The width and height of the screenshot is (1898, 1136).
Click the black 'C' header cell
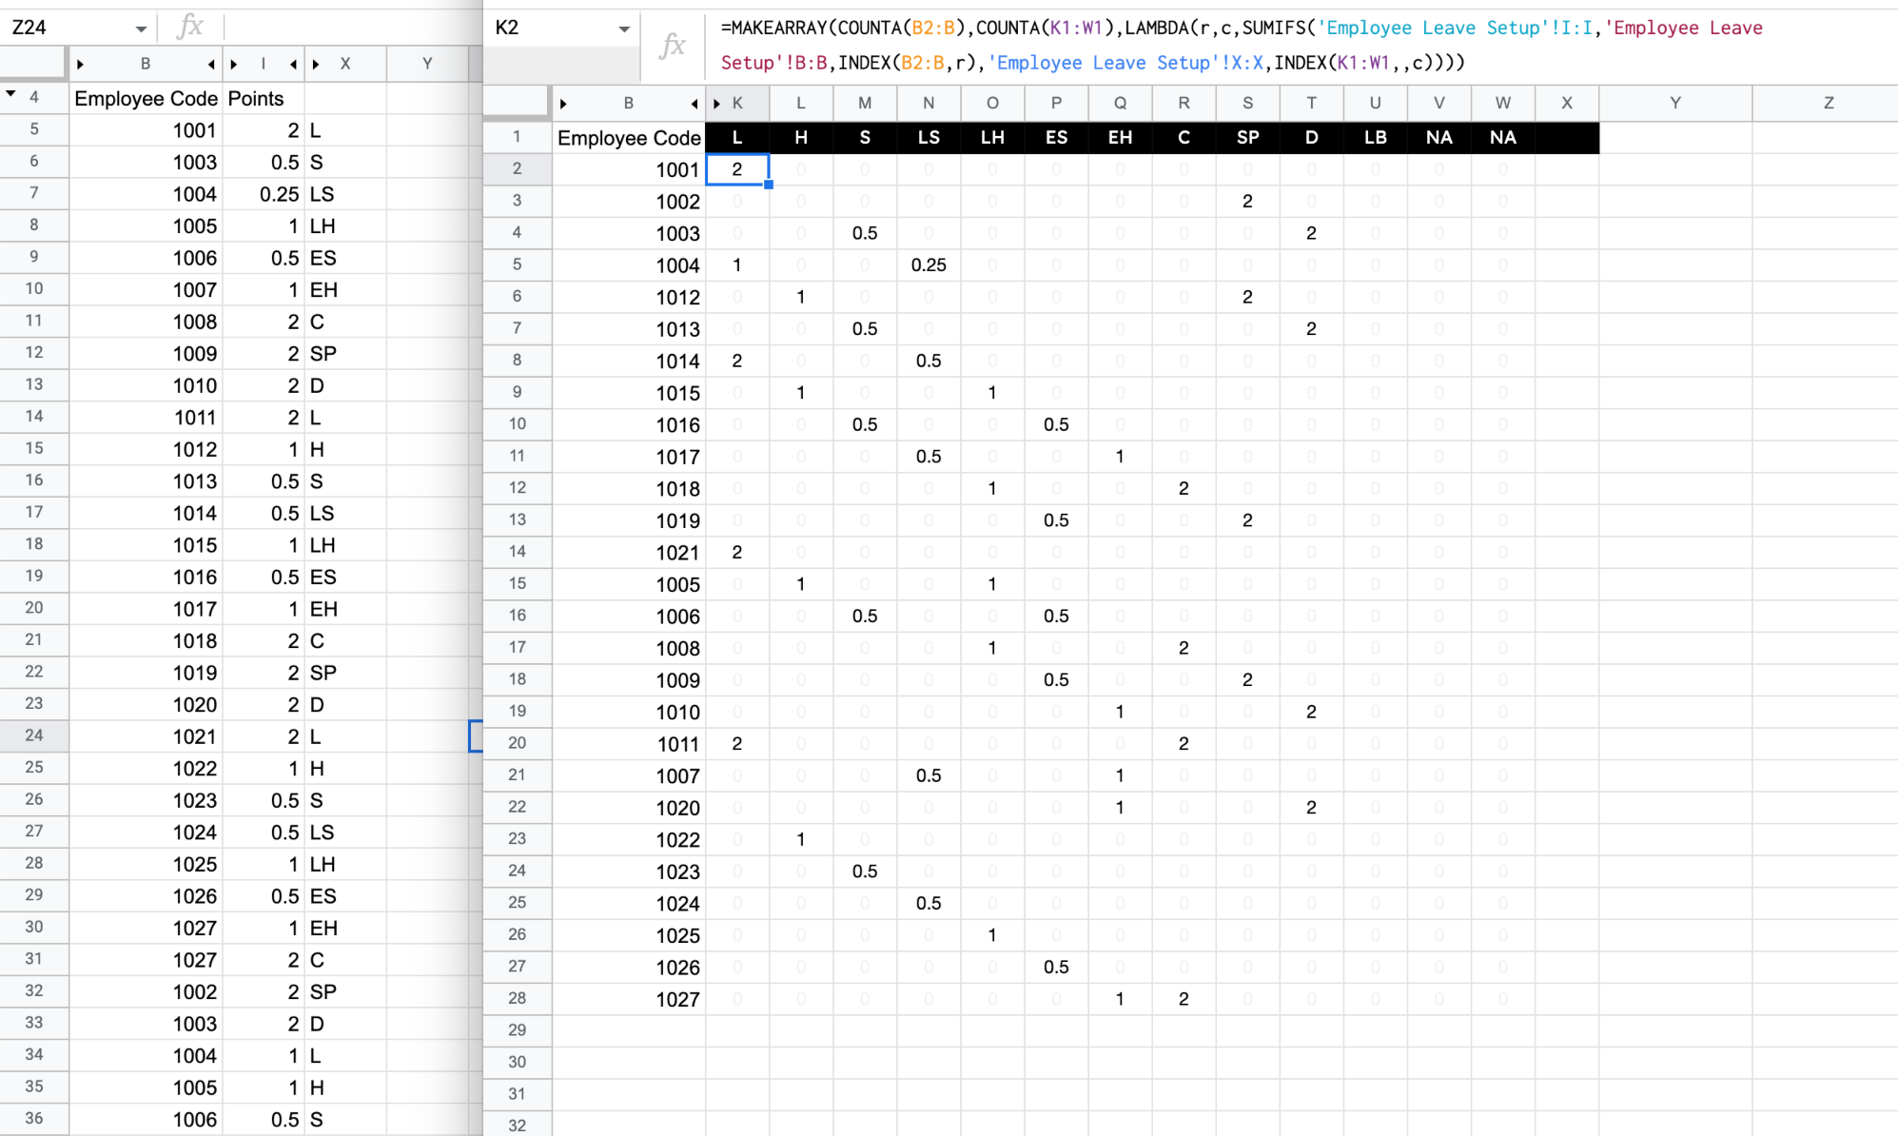click(1184, 138)
